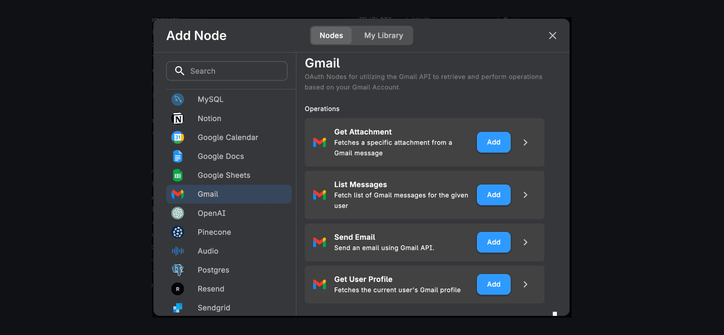This screenshot has height=335, width=724.
Task: Switch to the My Library tab
Action: 383,35
